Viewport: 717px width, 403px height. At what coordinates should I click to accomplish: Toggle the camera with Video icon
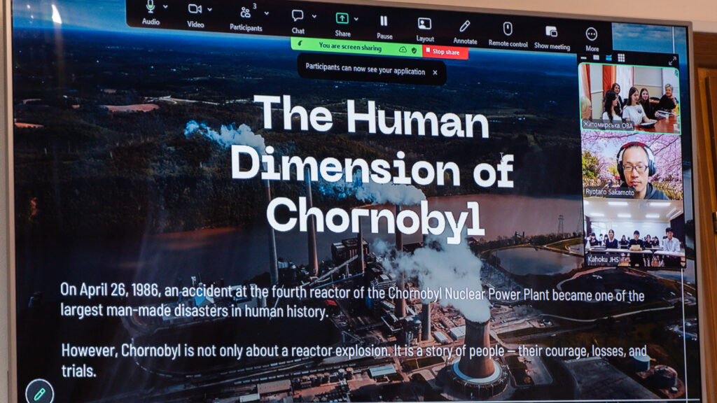click(195, 9)
